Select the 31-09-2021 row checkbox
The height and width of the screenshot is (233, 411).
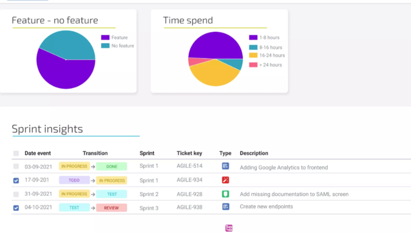point(16,194)
